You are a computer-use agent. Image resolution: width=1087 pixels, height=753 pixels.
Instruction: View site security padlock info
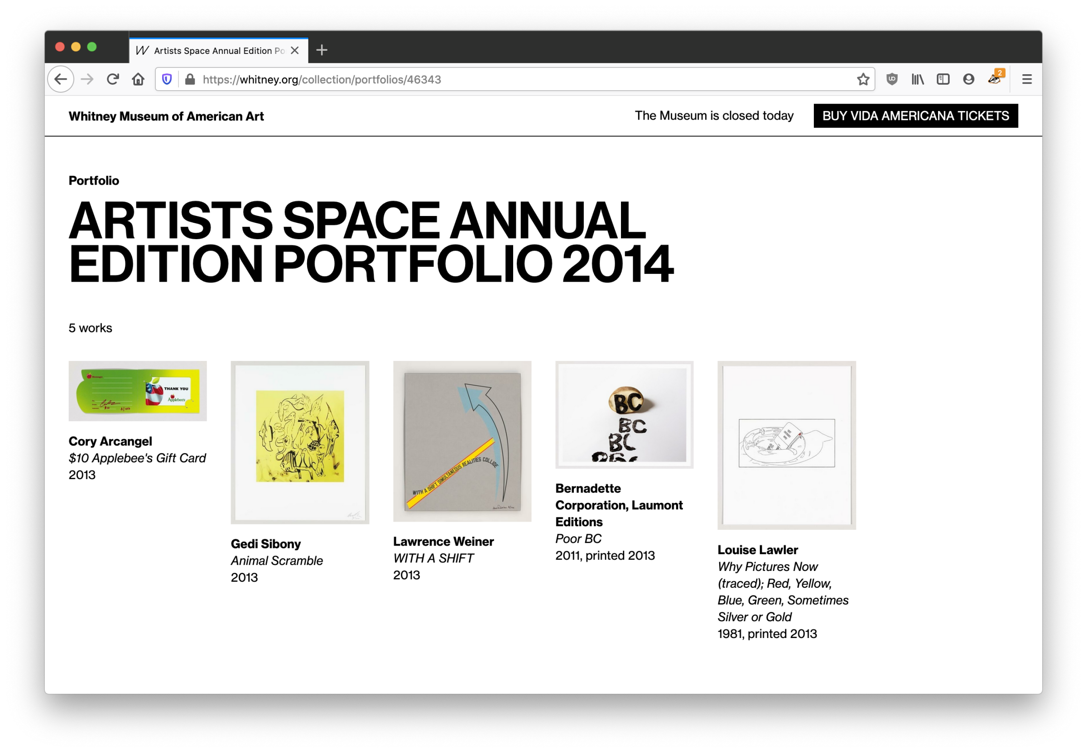(x=190, y=79)
